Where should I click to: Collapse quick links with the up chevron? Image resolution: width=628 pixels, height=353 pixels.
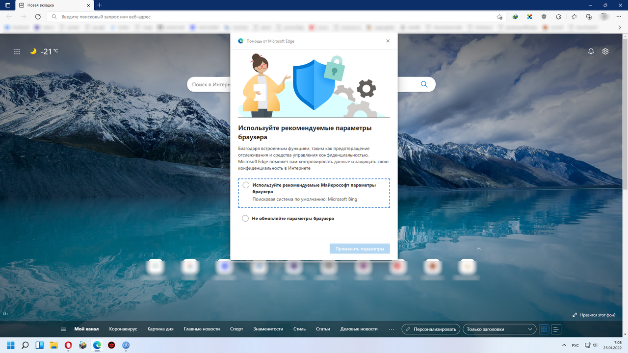tap(479, 249)
